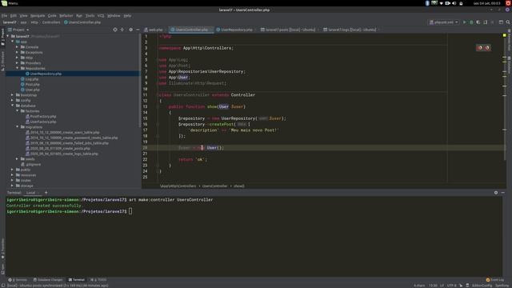Click the locate-in-project target icon
This screenshot has height=288, width=512.
pyautogui.click(x=115, y=30)
